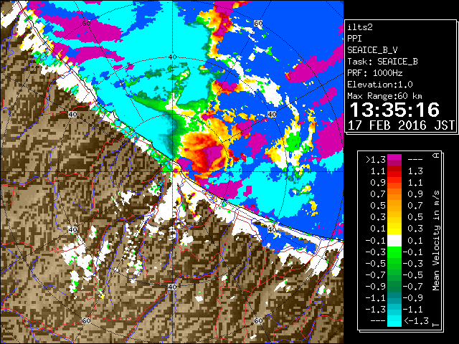459x344 pixels.
Task: Click the 'T' marker below the velocity scale
Action: click(436, 325)
